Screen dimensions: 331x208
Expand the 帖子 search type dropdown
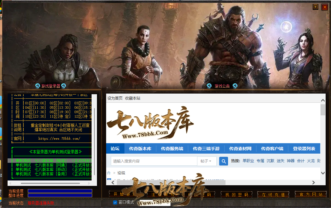[x=206, y=161]
